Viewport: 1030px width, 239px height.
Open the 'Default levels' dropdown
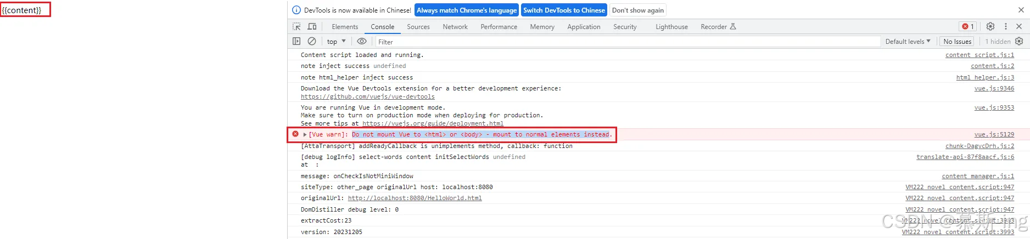point(908,41)
